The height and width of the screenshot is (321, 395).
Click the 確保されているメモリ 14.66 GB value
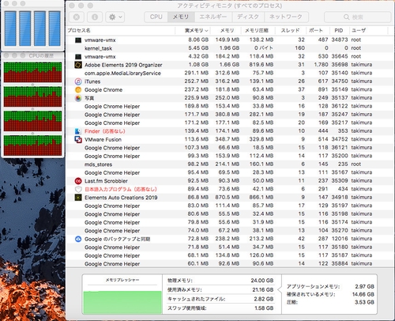pyautogui.click(x=363, y=294)
